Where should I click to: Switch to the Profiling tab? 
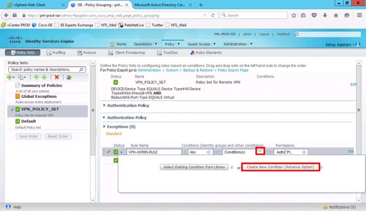[x=56, y=52]
